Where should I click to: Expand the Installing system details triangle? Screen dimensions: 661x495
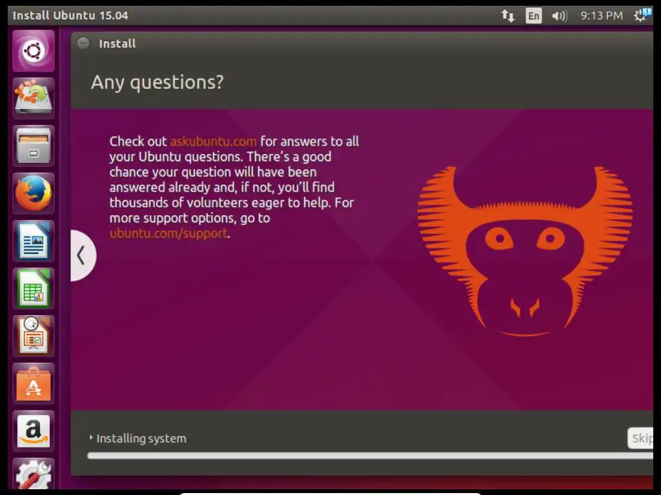point(91,438)
